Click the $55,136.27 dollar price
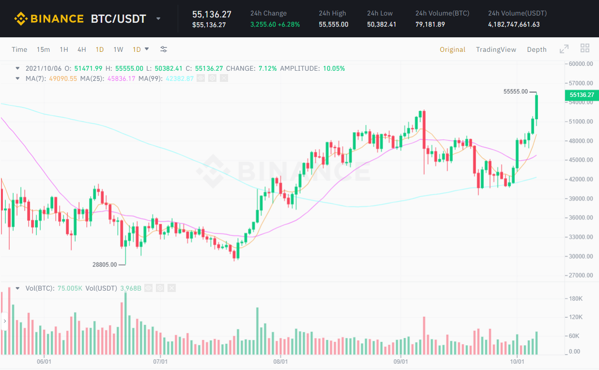599x370 pixels. pos(209,25)
